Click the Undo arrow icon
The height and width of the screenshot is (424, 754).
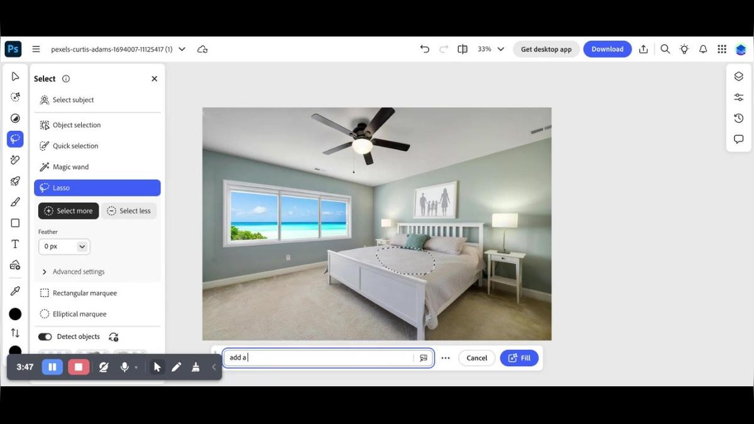click(x=425, y=49)
